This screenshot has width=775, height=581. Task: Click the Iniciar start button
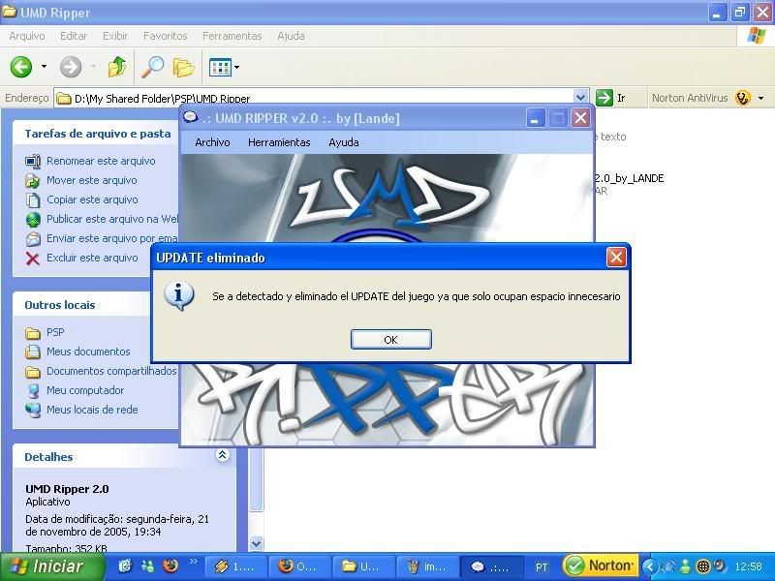(x=52, y=566)
